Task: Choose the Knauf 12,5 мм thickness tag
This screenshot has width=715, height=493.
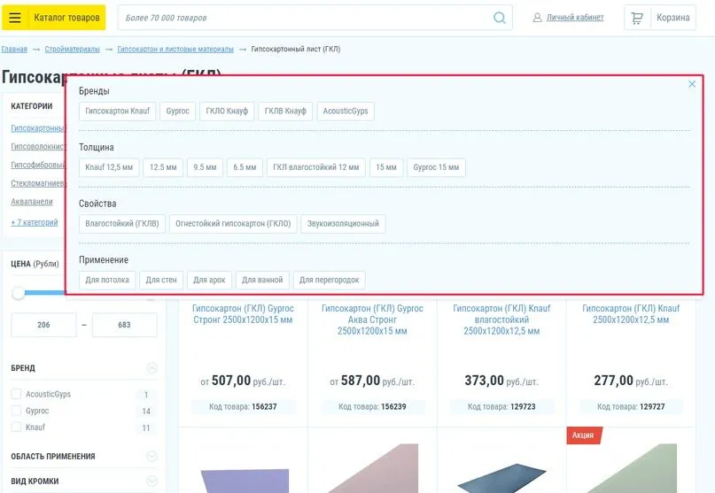Action: coord(108,167)
